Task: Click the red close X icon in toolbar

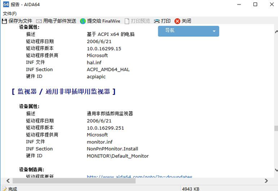Action: 177,21
